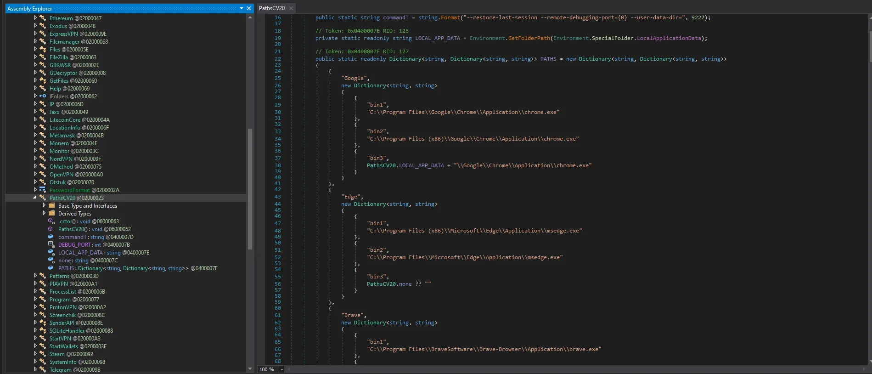The image size is (872, 374).
Task: Click the class icon next to Telegram
Action: click(x=42, y=369)
